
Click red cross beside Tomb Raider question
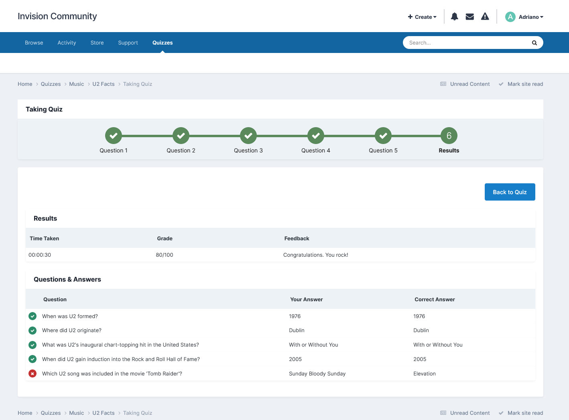pyautogui.click(x=33, y=373)
